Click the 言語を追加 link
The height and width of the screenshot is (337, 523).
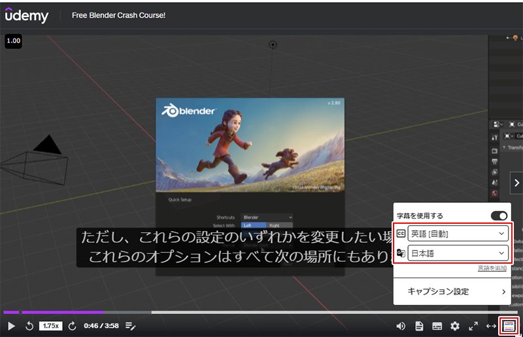point(492,269)
